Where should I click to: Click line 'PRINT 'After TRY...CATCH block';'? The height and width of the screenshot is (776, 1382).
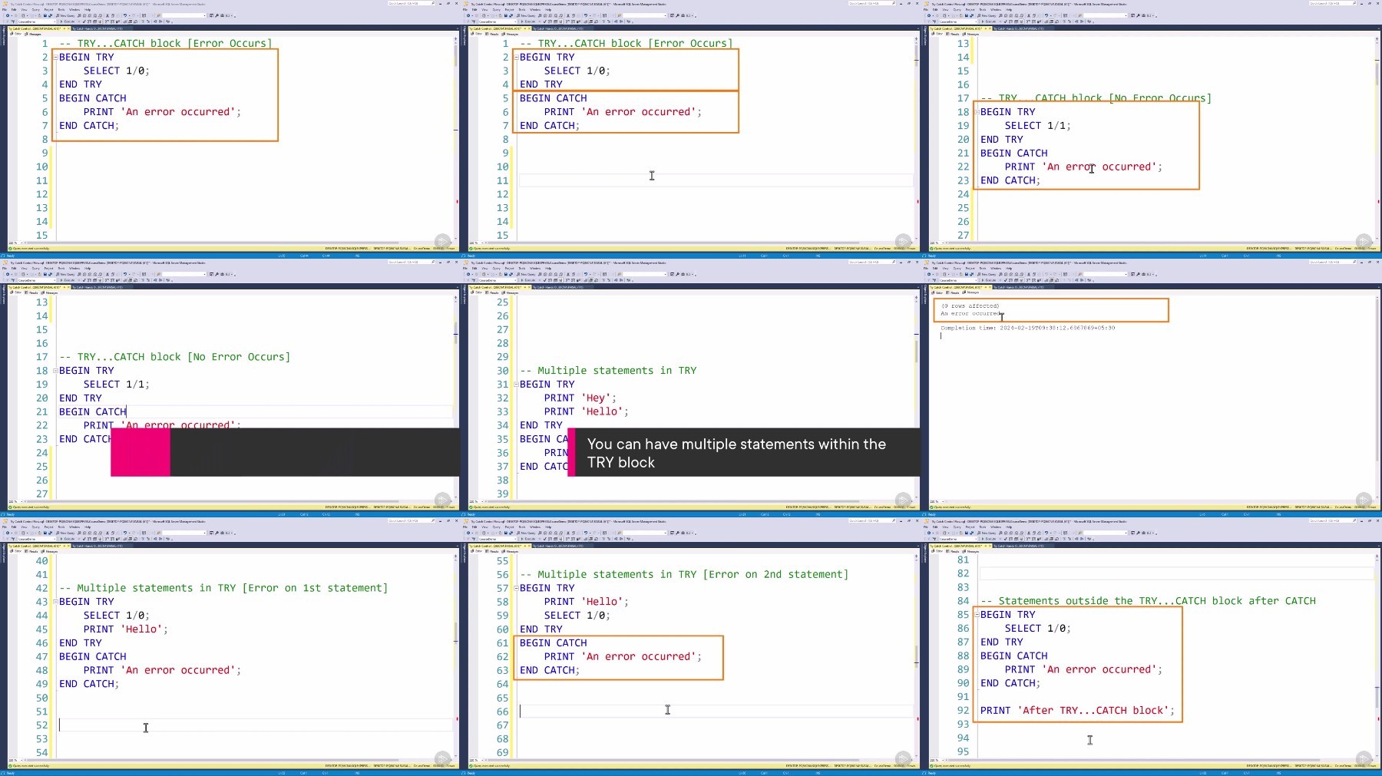click(1077, 711)
